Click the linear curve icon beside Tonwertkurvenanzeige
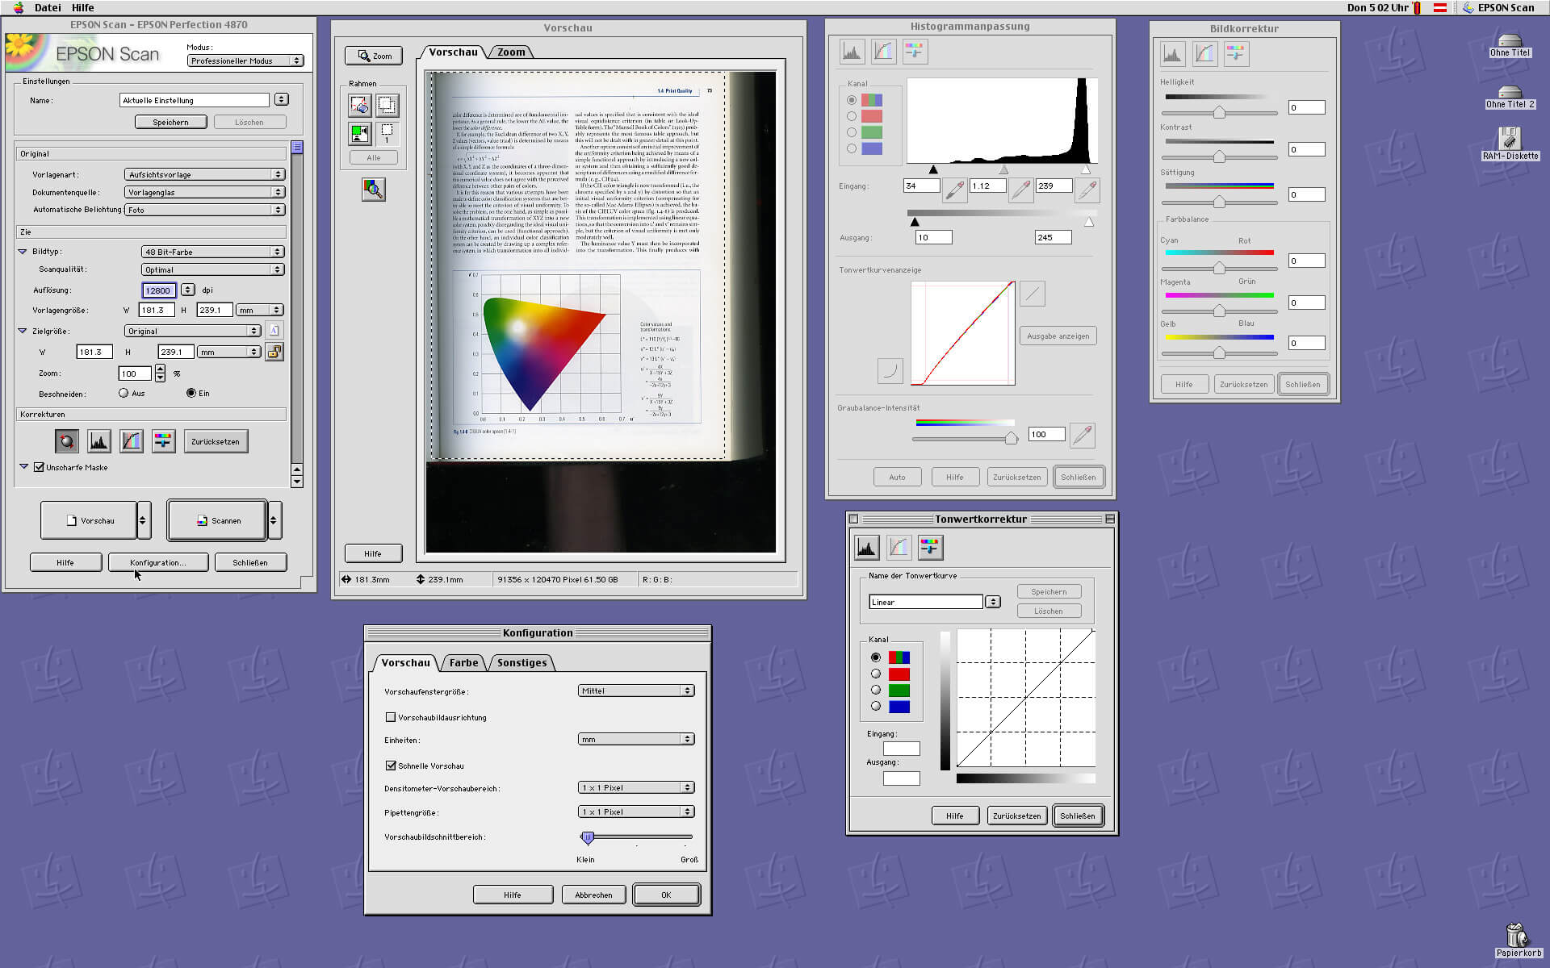Viewport: 1550px width, 968px height. pos(1033,294)
